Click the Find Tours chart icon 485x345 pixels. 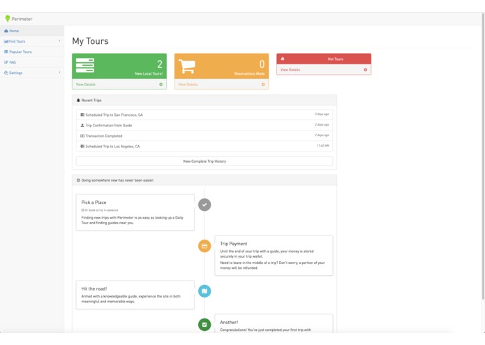click(6, 41)
